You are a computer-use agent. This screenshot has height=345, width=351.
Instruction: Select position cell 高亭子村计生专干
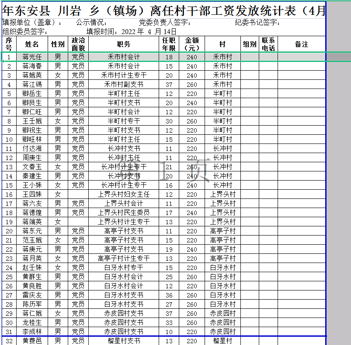124,258
